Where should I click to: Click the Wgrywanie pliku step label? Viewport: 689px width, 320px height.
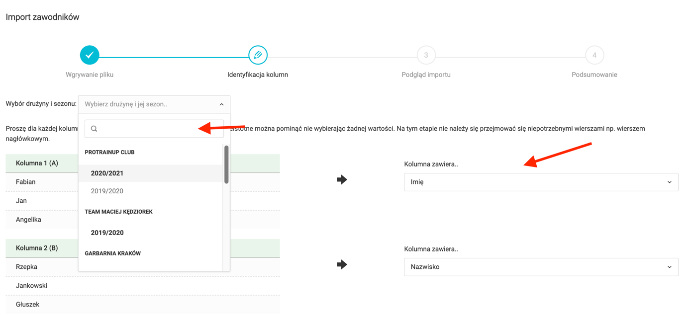(x=90, y=75)
